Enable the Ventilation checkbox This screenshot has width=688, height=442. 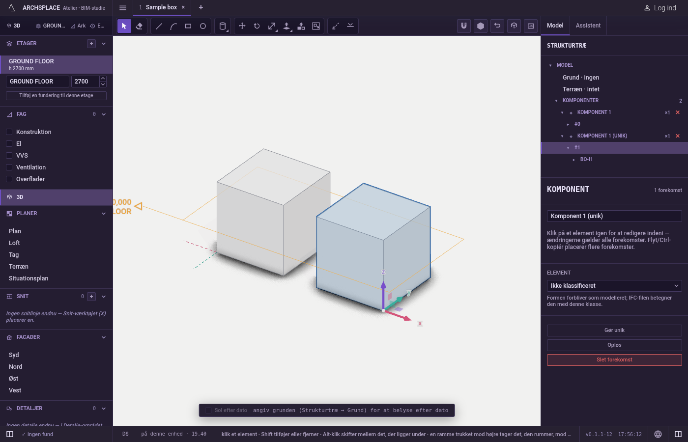(9, 167)
